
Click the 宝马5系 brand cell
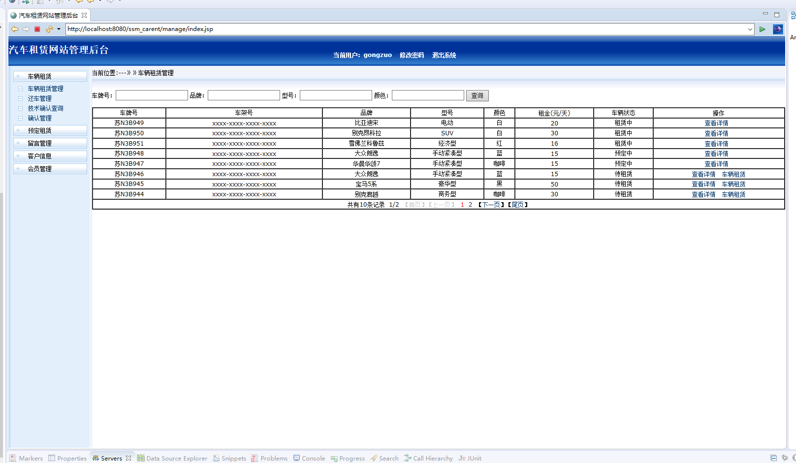367,184
